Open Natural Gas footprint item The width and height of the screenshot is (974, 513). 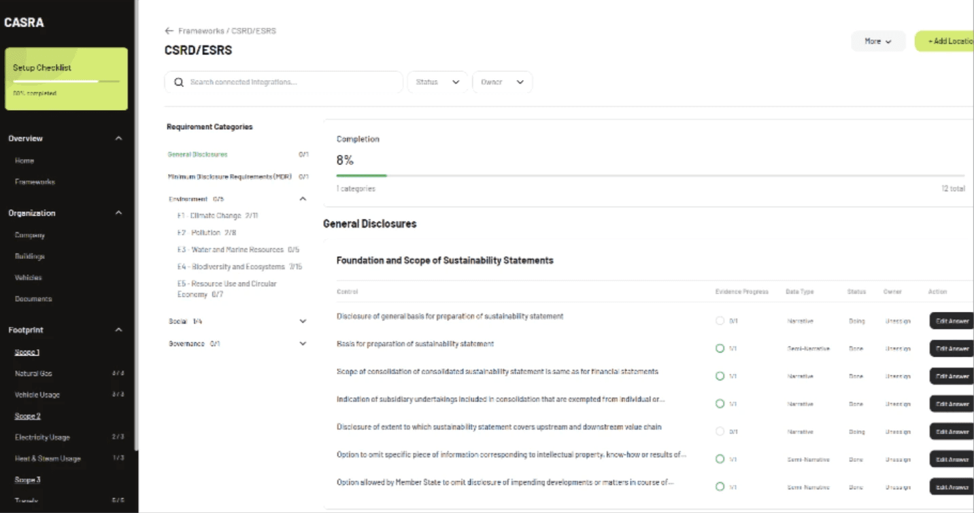33,374
